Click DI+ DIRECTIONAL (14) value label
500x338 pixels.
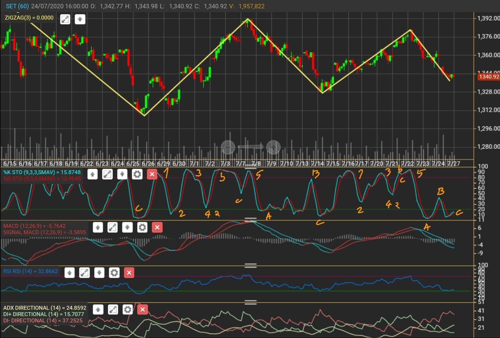pos(43,314)
